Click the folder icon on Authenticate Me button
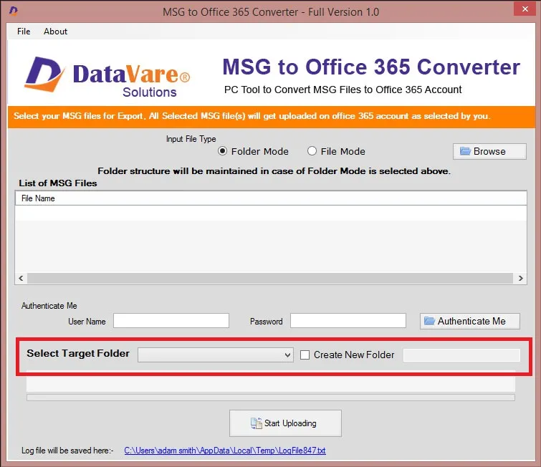This screenshot has height=467, width=541. click(429, 321)
